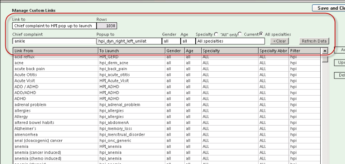Screen dimensions: 345x164
Task: Sort by the Link From column header
Action: (56, 51)
